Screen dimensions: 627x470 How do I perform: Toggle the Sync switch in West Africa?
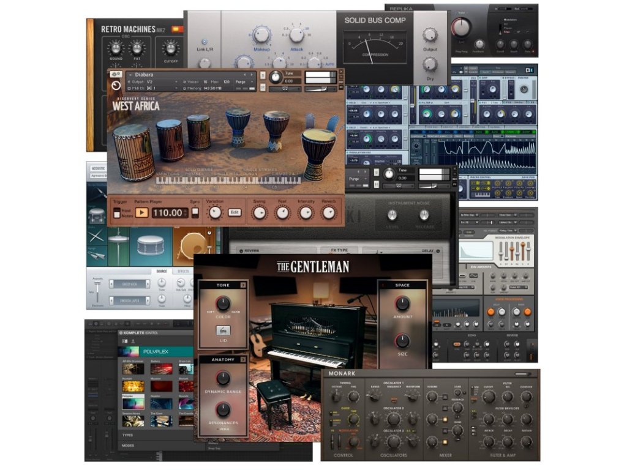pos(195,212)
